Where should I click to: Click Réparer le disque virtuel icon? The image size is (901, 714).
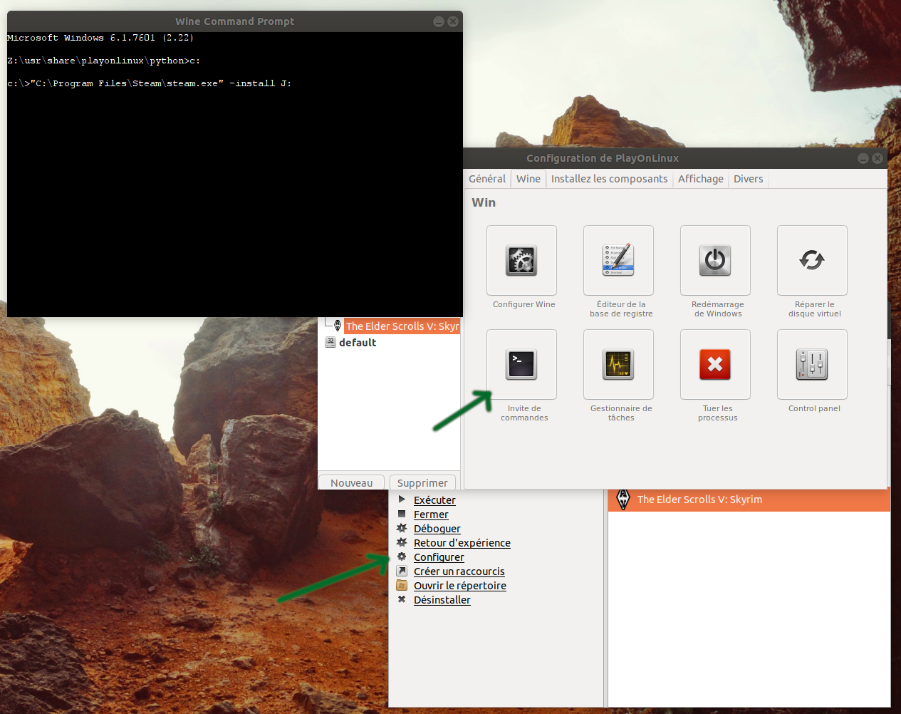coord(812,261)
